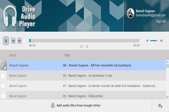Star the Un printemps 2 vies track

[3, 75]
